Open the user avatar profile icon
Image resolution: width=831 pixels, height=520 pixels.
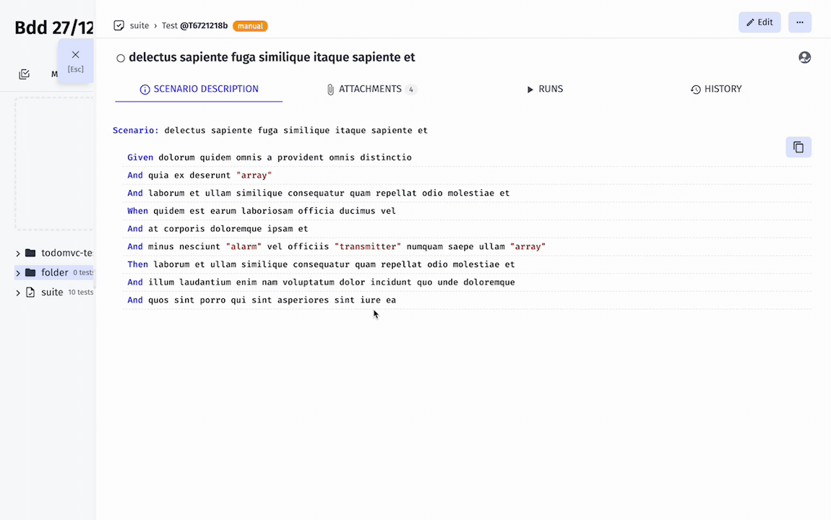804,57
